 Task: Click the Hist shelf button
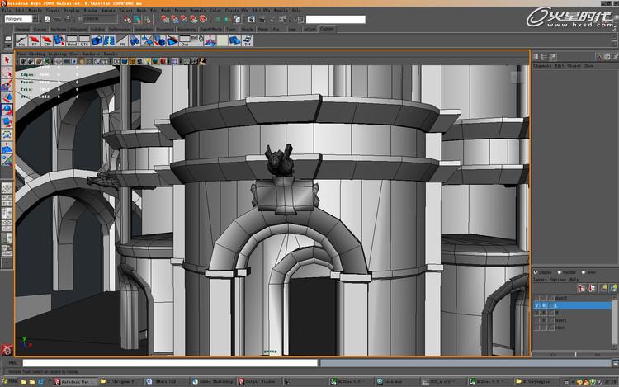click(21, 41)
